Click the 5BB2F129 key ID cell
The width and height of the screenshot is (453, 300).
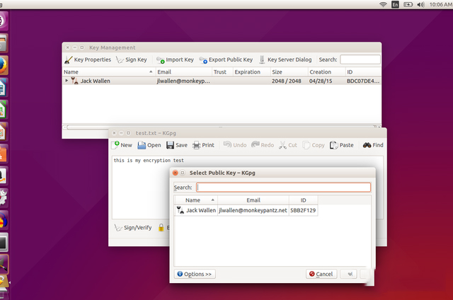303,210
